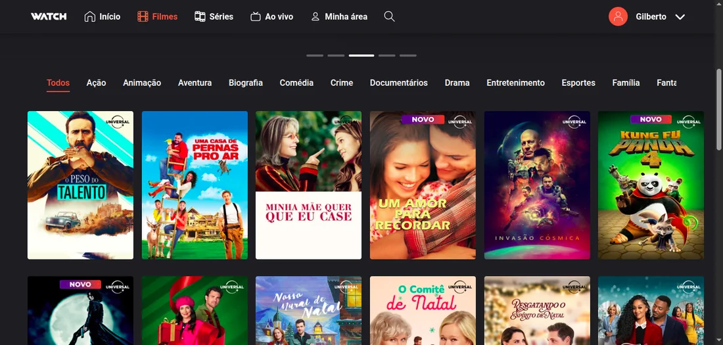
Task: Open Nosso Mural de Natal poster
Action: [x=308, y=310]
